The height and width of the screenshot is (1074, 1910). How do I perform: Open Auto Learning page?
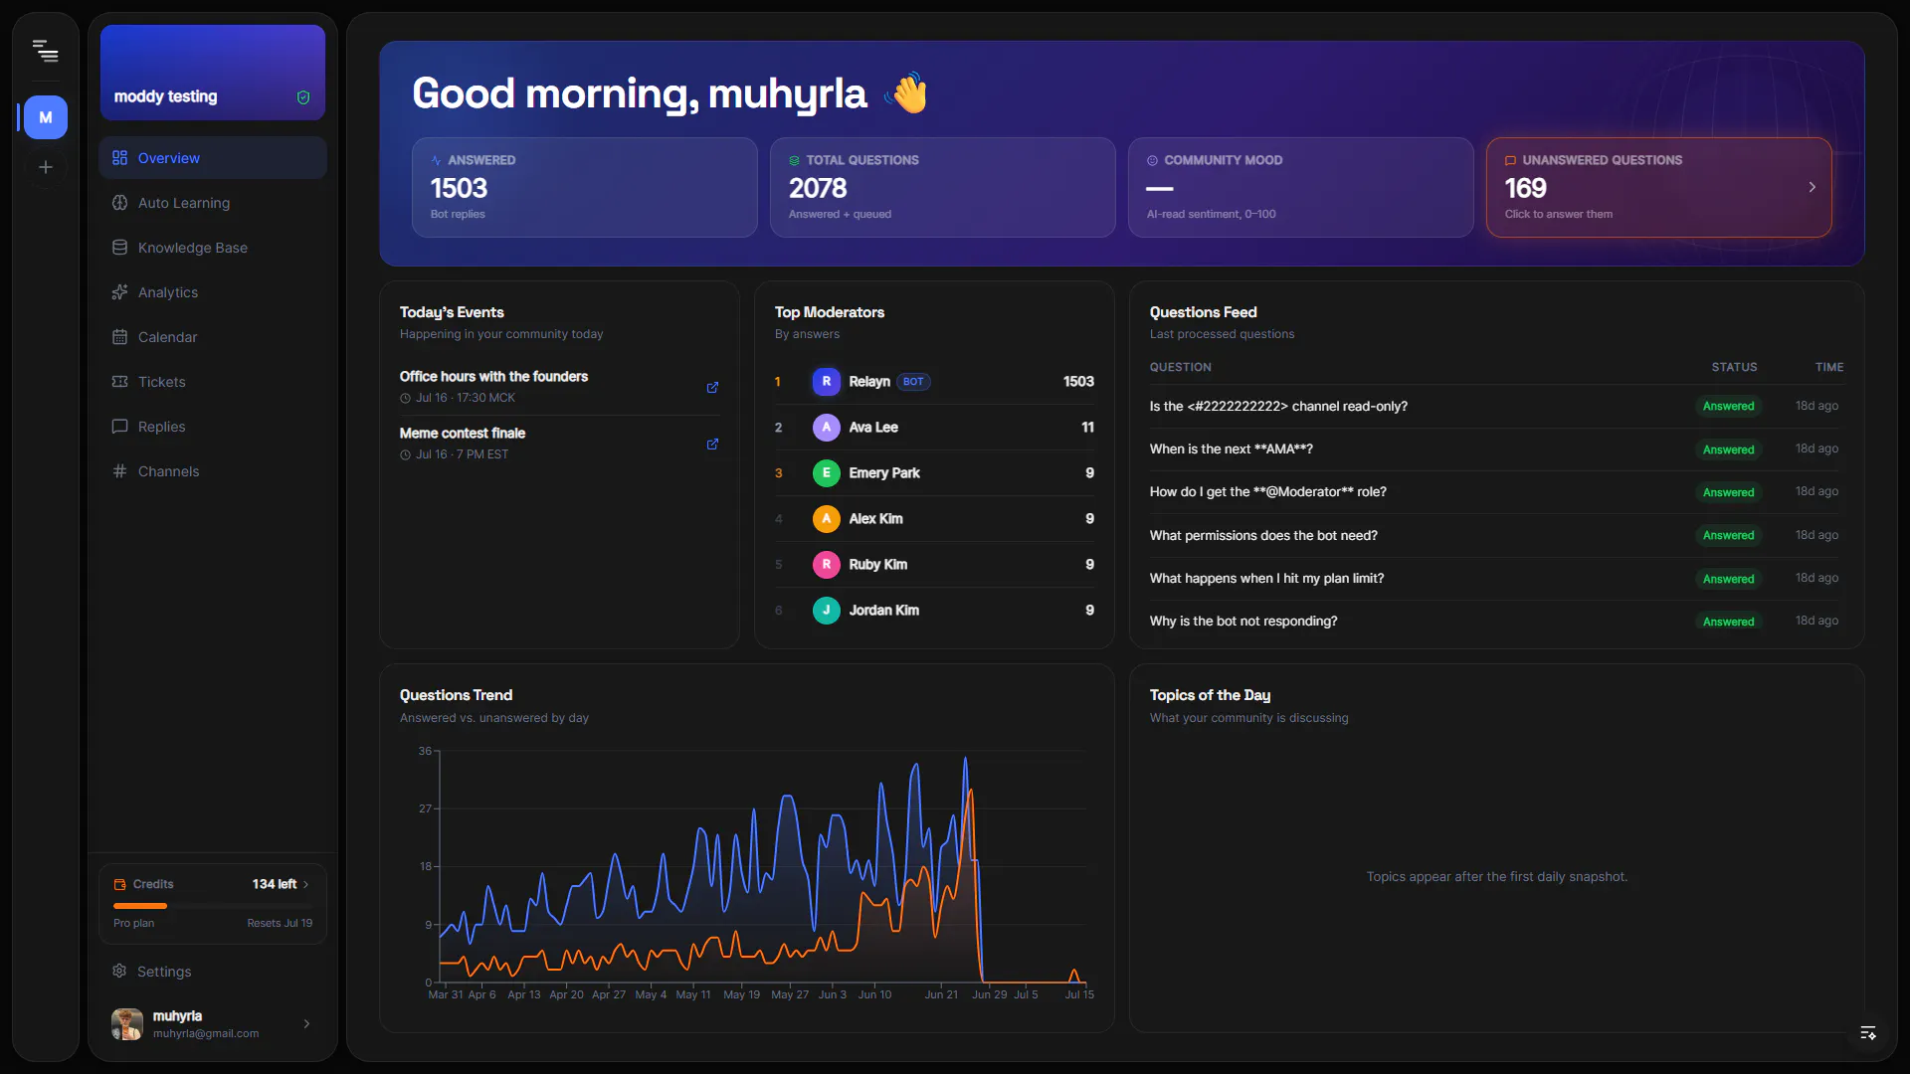(x=213, y=203)
